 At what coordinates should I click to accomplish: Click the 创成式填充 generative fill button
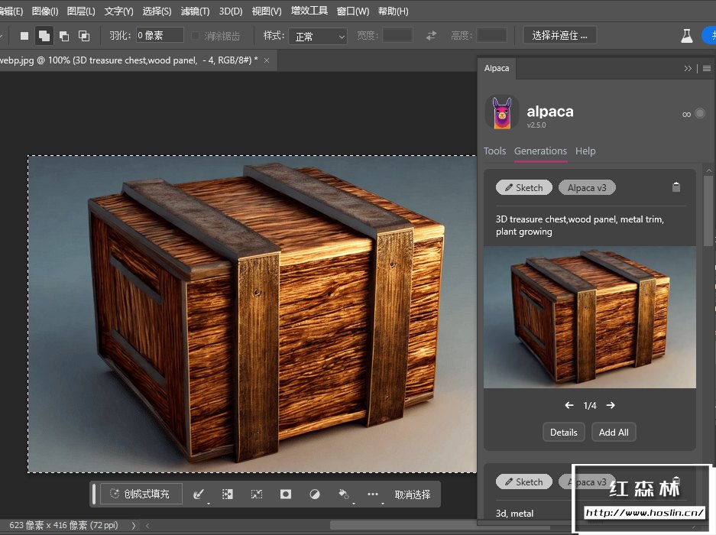click(x=141, y=494)
